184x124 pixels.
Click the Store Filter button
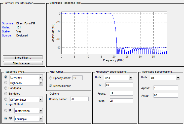pyautogui.click(x=23, y=58)
